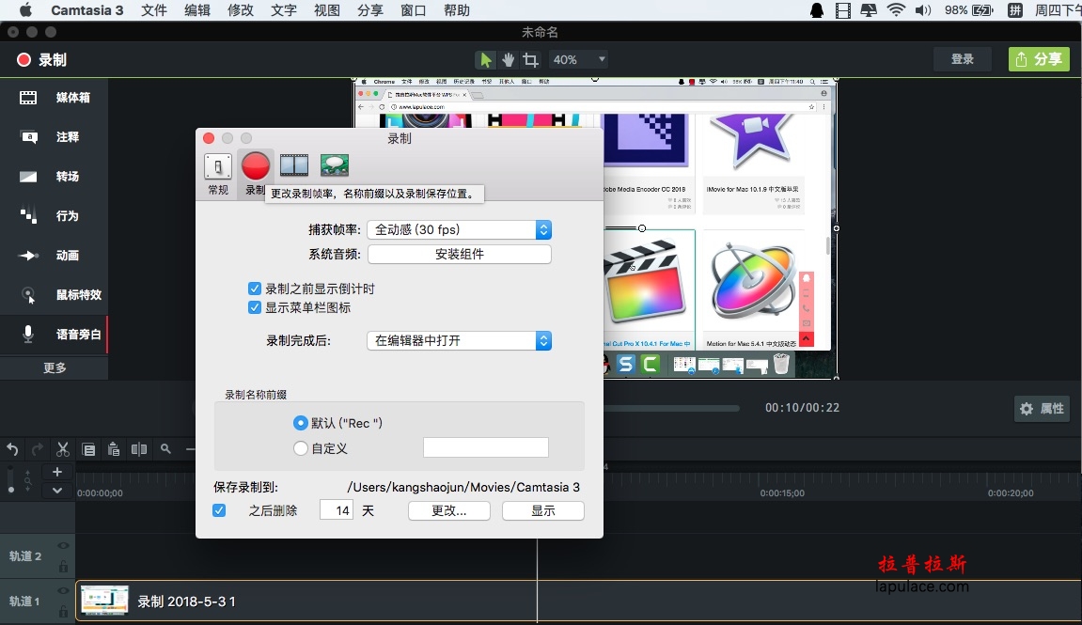
Task: Click the 更改... button
Action: tap(449, 510)
